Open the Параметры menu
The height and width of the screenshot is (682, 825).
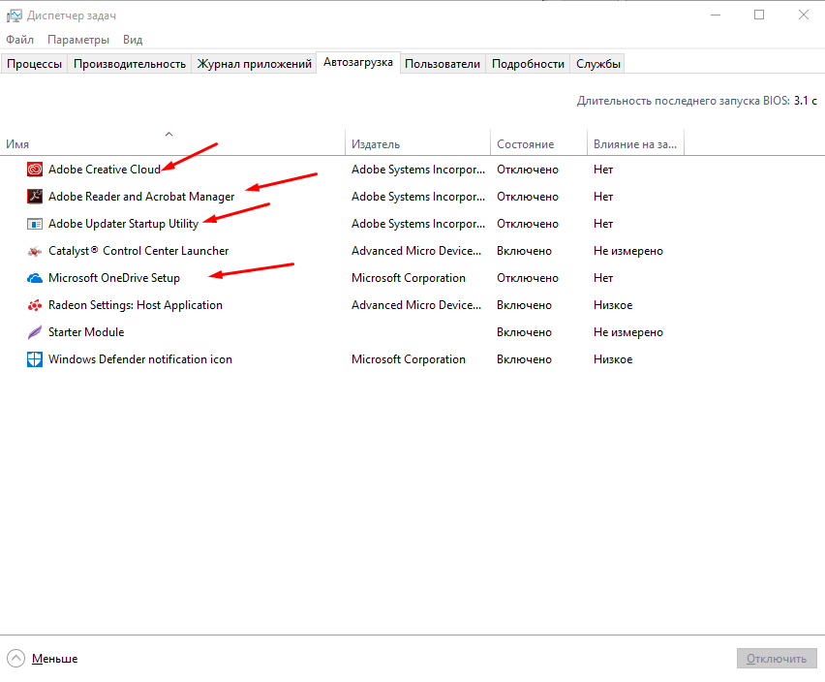point(78,40)
